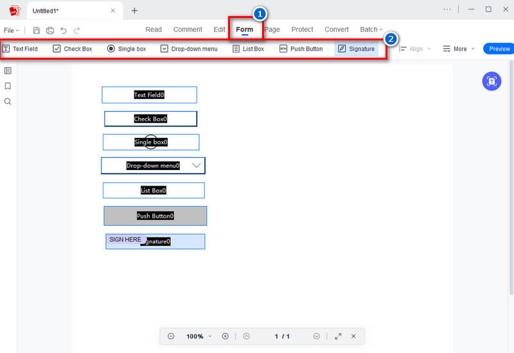Select the List Box0 form field
The width and height of the screenshot is (514, 353).
[x=154, y=190]
